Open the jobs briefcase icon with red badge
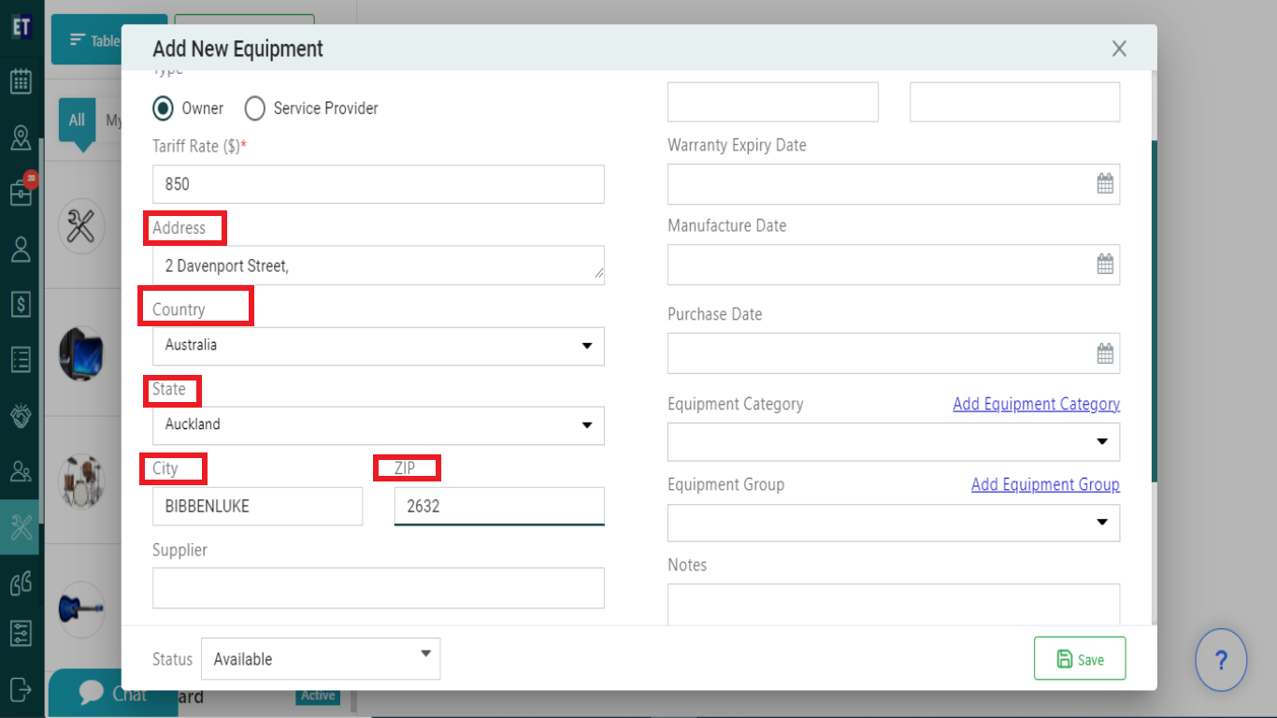This screenshot has height=718, width=1277. pyautogui.click(x=21, y=193)
